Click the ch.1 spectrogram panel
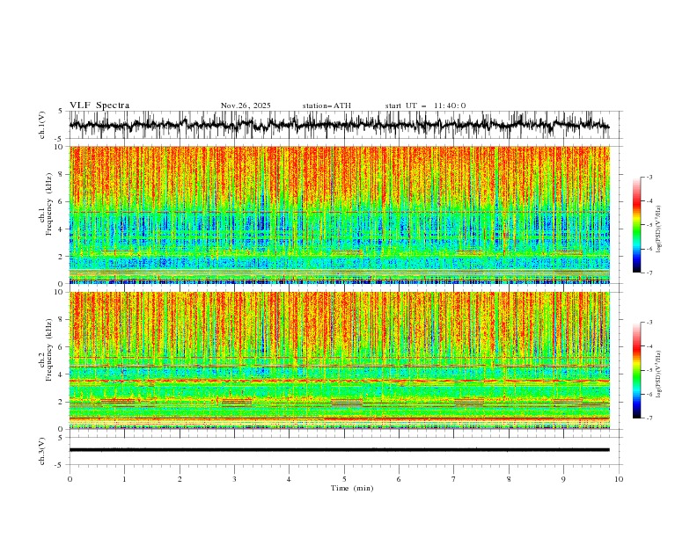 click(339, 214)
